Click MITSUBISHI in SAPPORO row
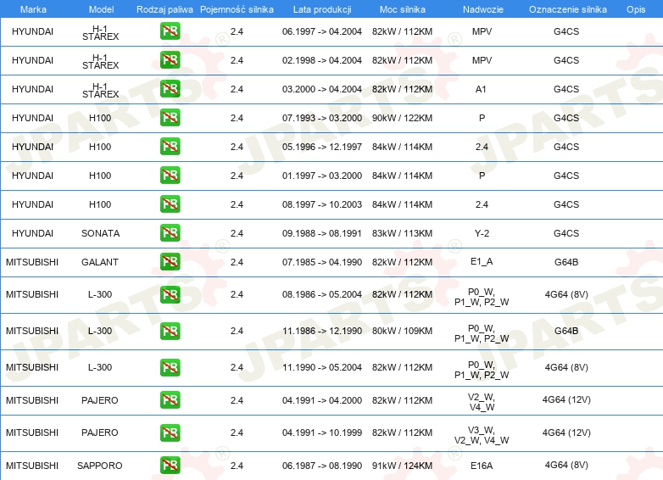This screenshot has width=663, height=480. click(32, 466)
